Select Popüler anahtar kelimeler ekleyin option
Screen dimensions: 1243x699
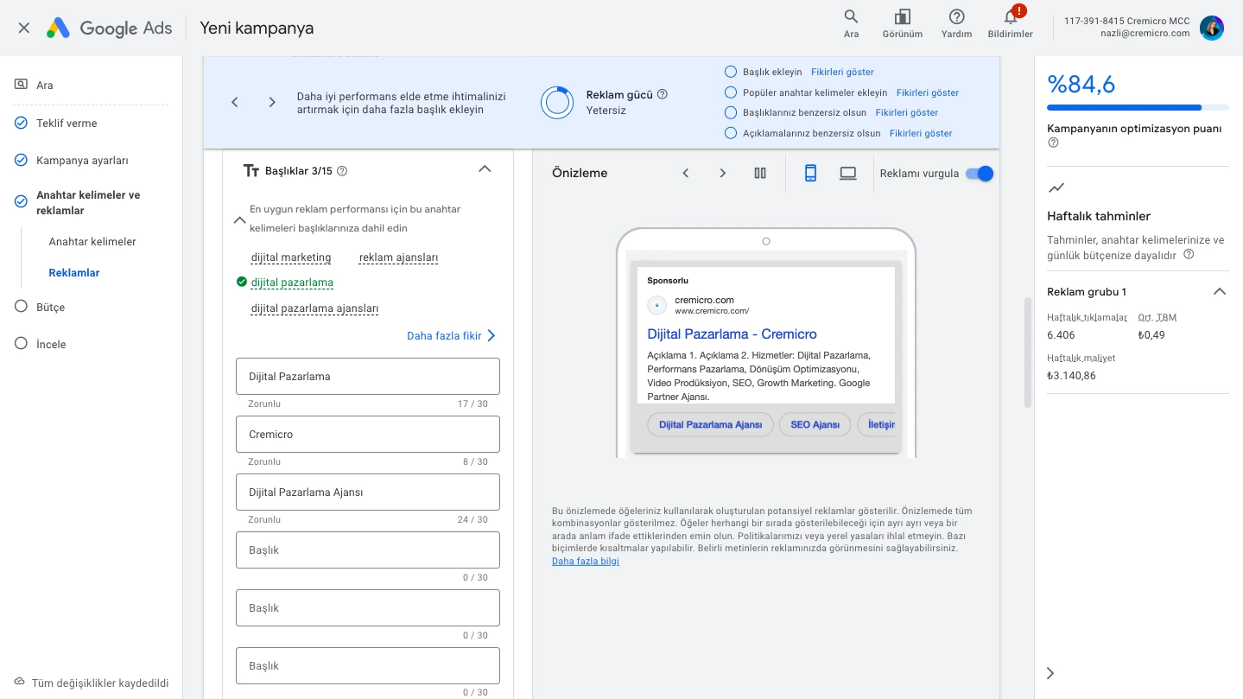click(731, 92)
